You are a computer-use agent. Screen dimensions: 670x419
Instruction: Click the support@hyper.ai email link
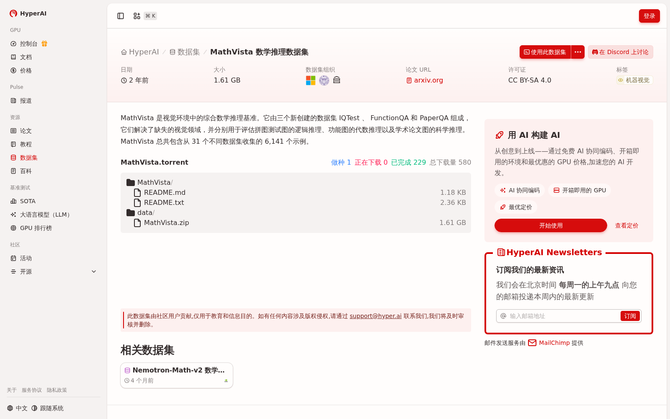(376, 316)
